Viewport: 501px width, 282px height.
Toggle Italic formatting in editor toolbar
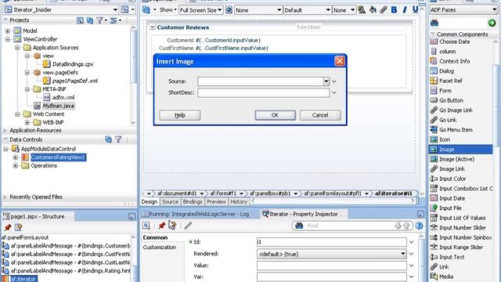point(405,10)
